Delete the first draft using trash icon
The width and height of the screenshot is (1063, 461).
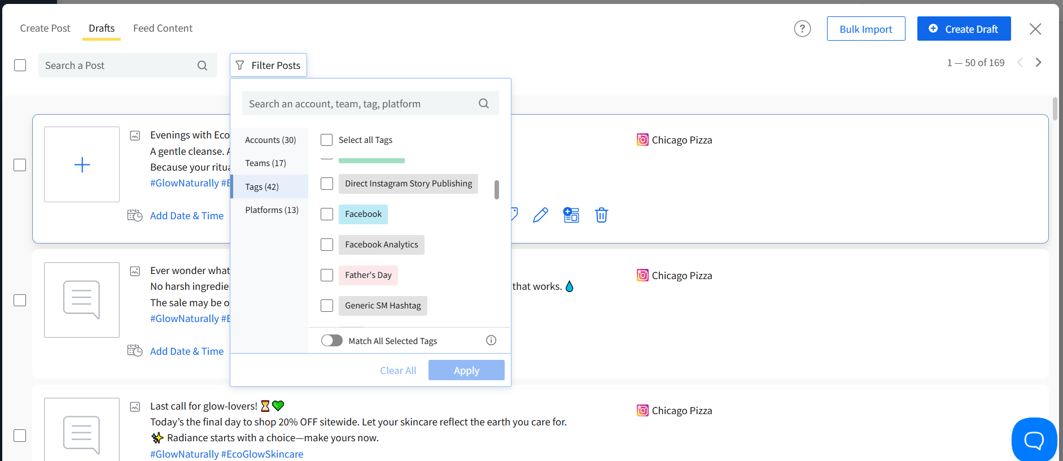tap(601, 215)
